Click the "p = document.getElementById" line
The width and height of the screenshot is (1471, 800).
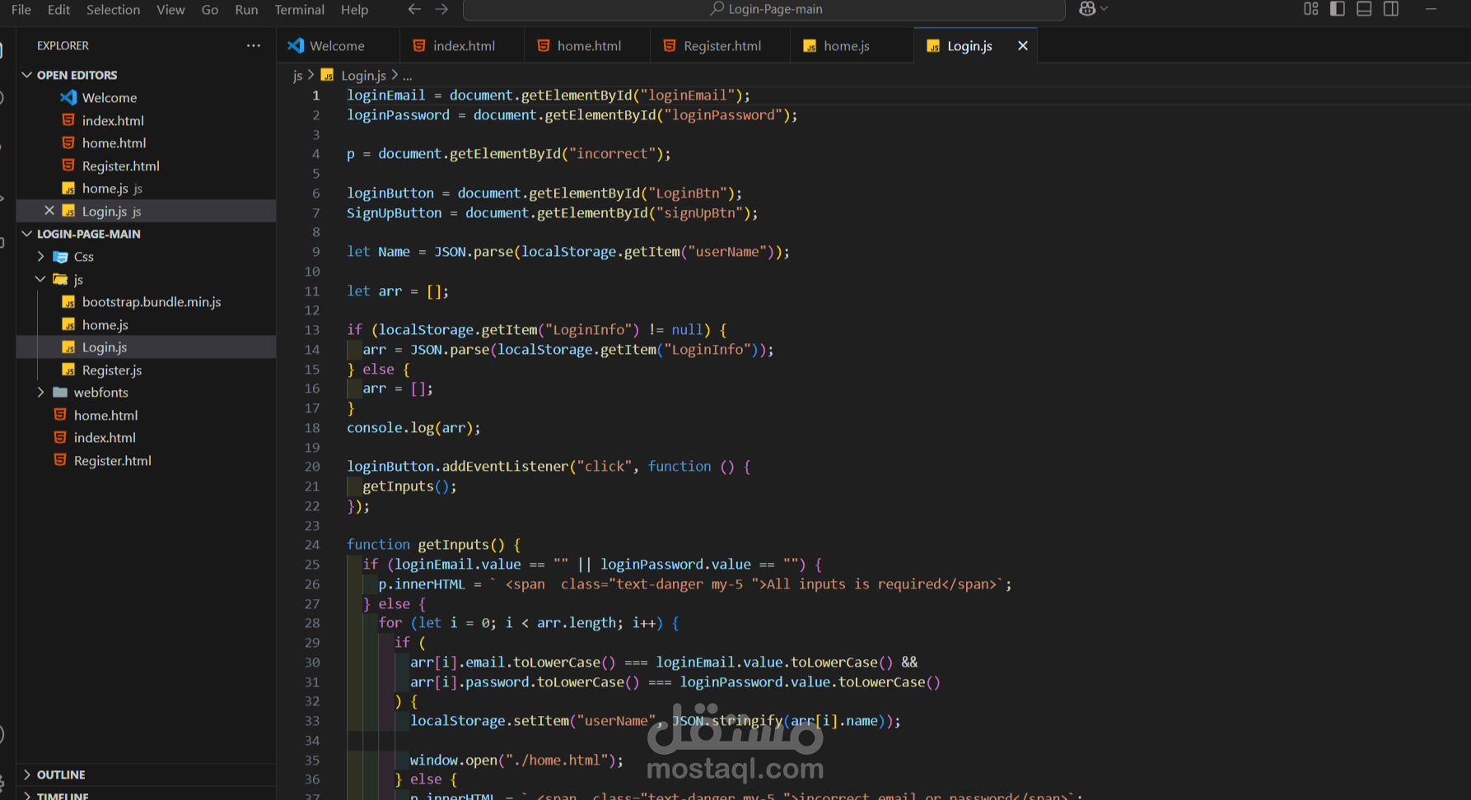point(509,154)
